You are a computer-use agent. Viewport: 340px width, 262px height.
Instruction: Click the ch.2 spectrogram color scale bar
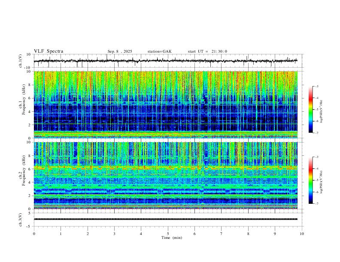click(311, 180)
